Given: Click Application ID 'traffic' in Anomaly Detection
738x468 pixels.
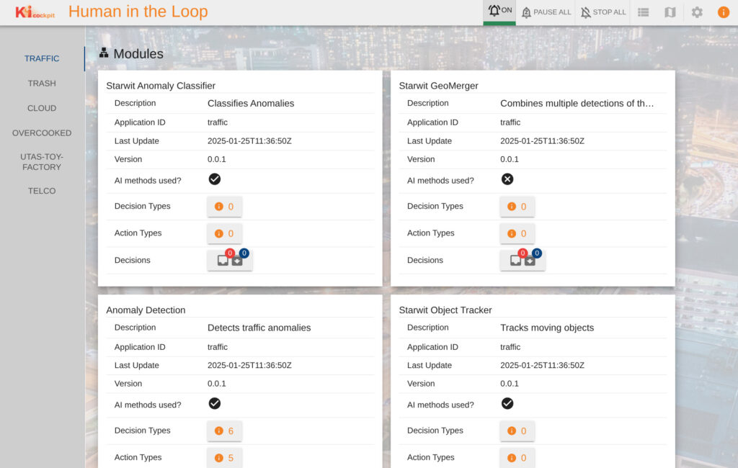Looking at the screenshot, I should [218, 347].
